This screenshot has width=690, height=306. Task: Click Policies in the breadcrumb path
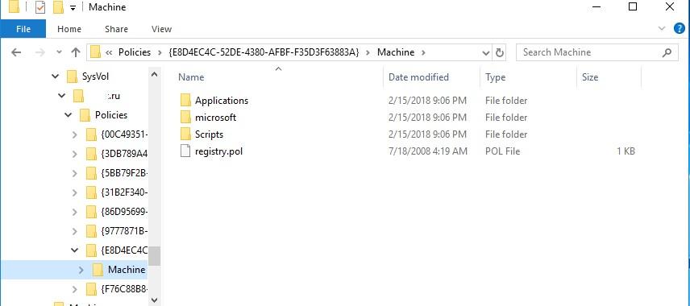click(x=135, y=52)
